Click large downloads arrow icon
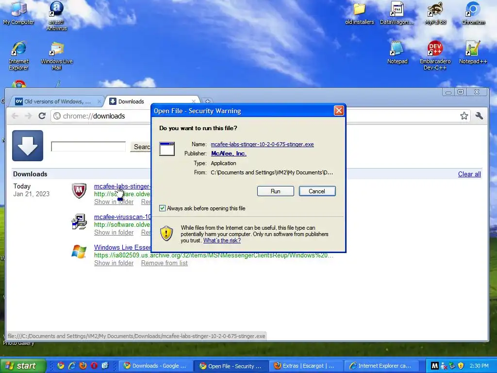The image size is (497, 373). (28, 146)
